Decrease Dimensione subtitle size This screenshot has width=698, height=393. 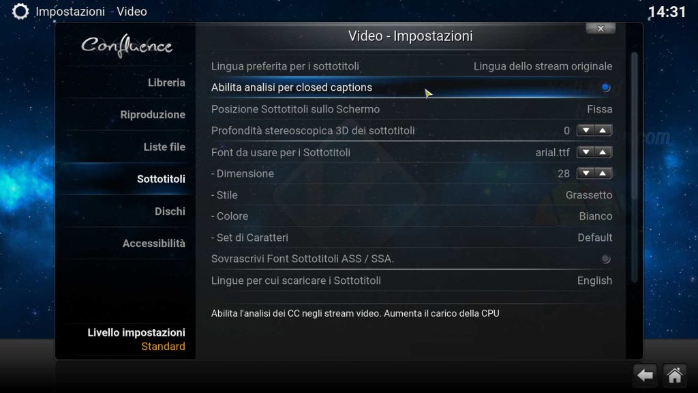click(x=586, y=173)
